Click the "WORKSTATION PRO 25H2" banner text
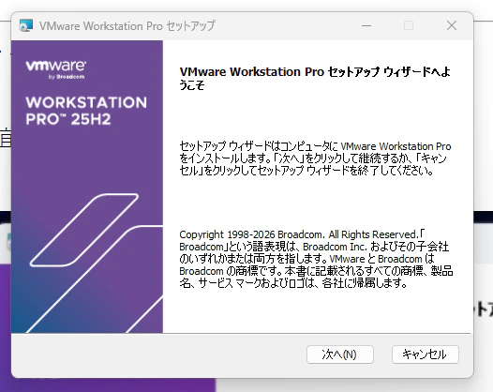Screen dimensions: 493x392 86,111
